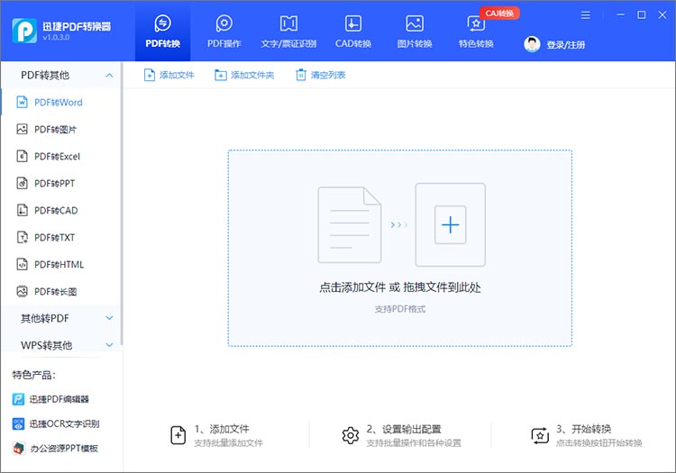The image size is (676, 473).
Task: Click the 添加文件 toolbar button
Action: pos(169,75)
